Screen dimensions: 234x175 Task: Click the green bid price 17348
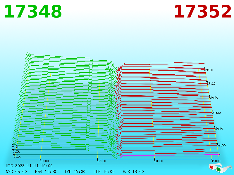(33, 12)
